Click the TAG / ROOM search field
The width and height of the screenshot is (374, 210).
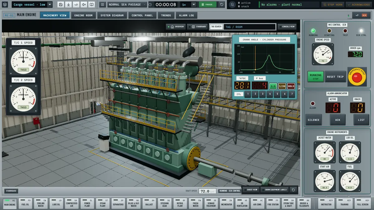[250, 27]
